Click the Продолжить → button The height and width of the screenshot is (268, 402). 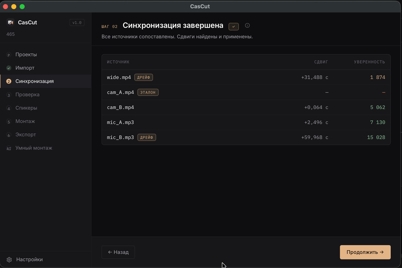[x=365, y=252]
